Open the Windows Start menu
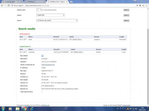Viewport: 149px width, 111px height. point(3,109)
